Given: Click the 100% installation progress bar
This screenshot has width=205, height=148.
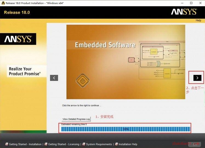Looking at the screenshot, I should pyautogui.click(x=126, y=129).
